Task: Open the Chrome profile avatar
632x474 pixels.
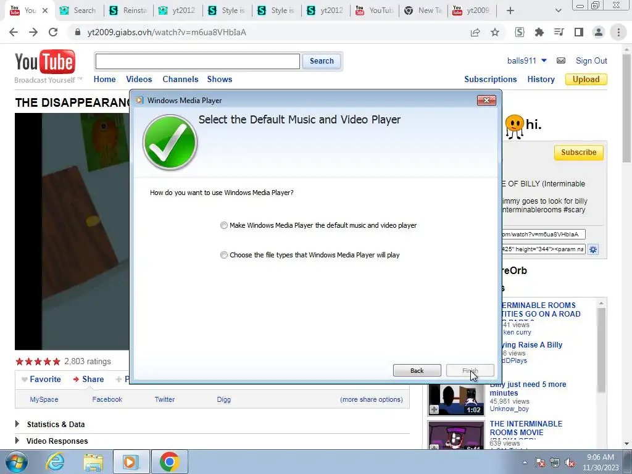Action: (x=599, y=32)
